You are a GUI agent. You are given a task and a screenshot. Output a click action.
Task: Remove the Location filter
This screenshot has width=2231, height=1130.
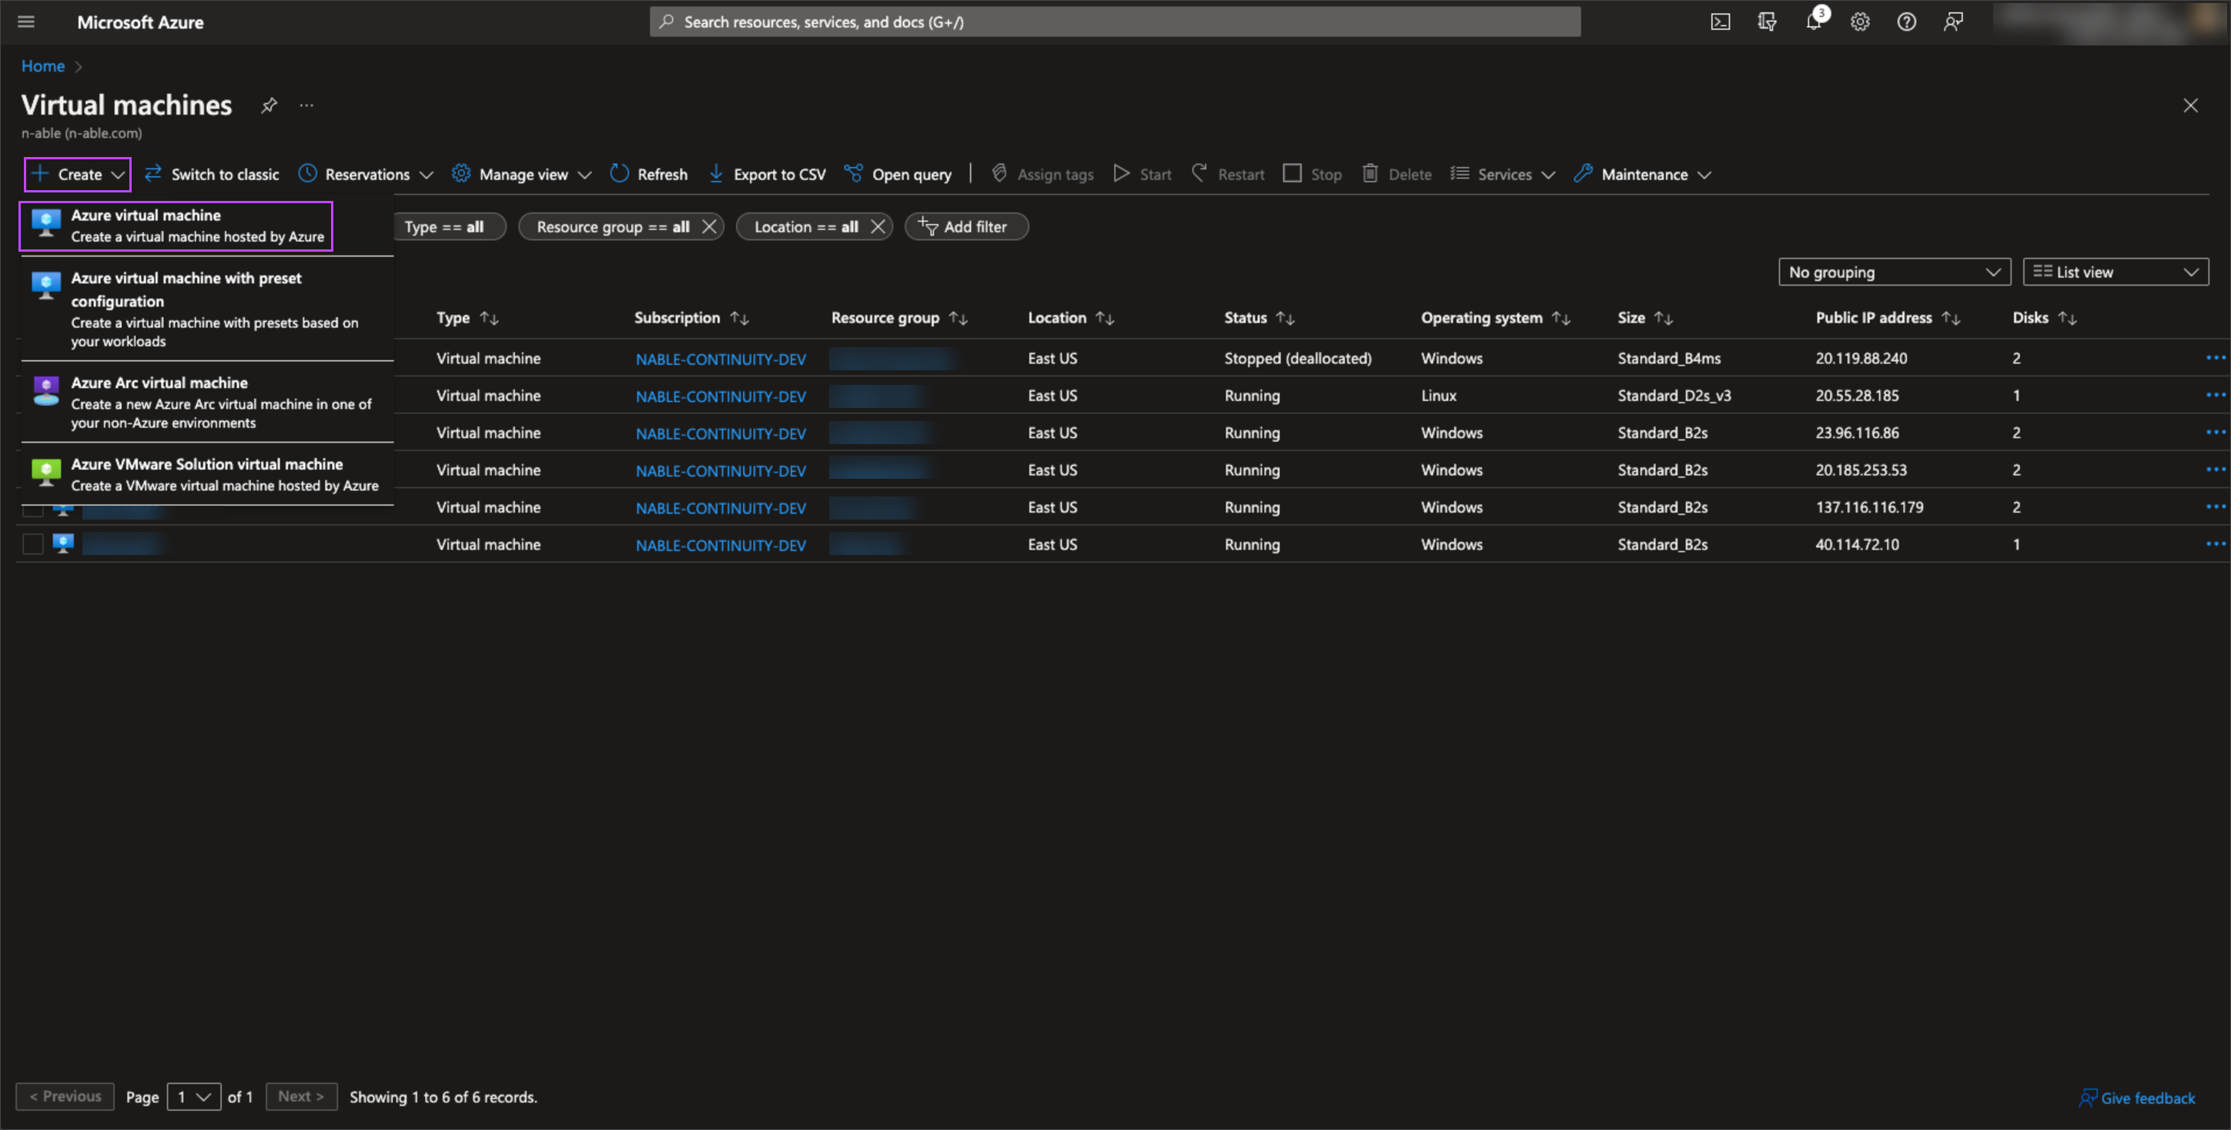pos(878,227)
